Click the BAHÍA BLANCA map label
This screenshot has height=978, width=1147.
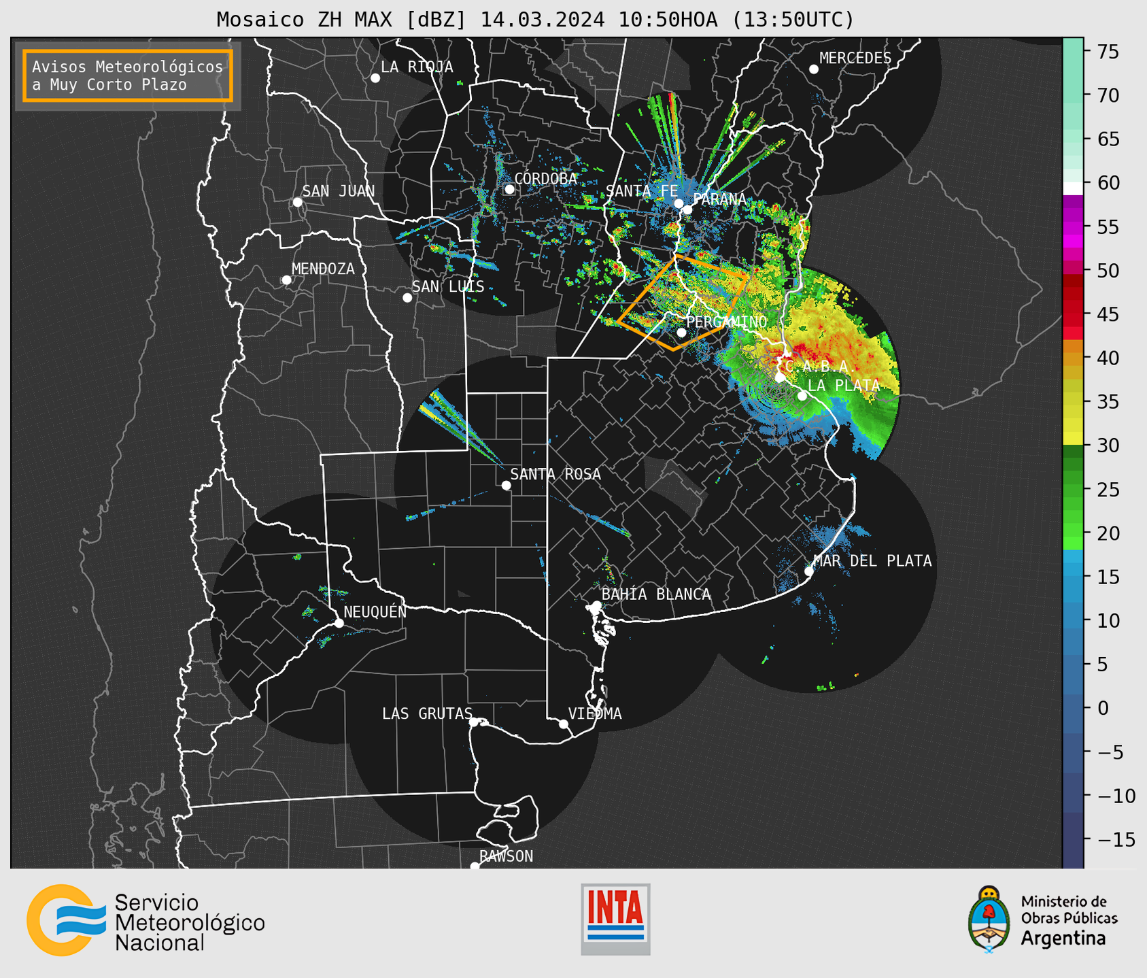656,594
